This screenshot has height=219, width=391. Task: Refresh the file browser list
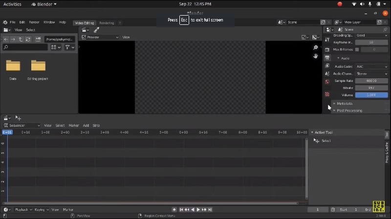point(28,40)
